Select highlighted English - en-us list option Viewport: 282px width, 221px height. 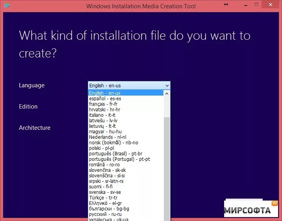(126, 93)
